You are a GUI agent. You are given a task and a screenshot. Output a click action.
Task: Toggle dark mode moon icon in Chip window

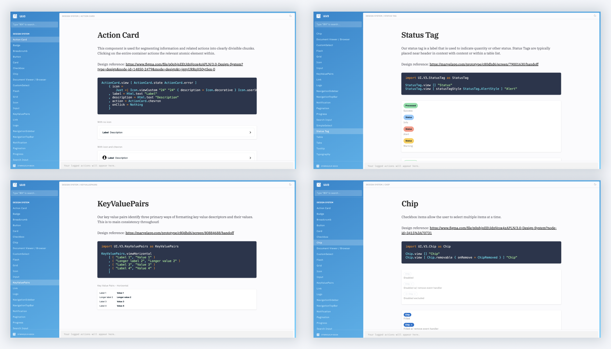tap(595, 185)
